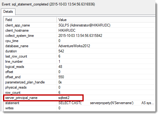Select the writes field row
Viewport: 160px width, 116px height.
click(80, 108)
